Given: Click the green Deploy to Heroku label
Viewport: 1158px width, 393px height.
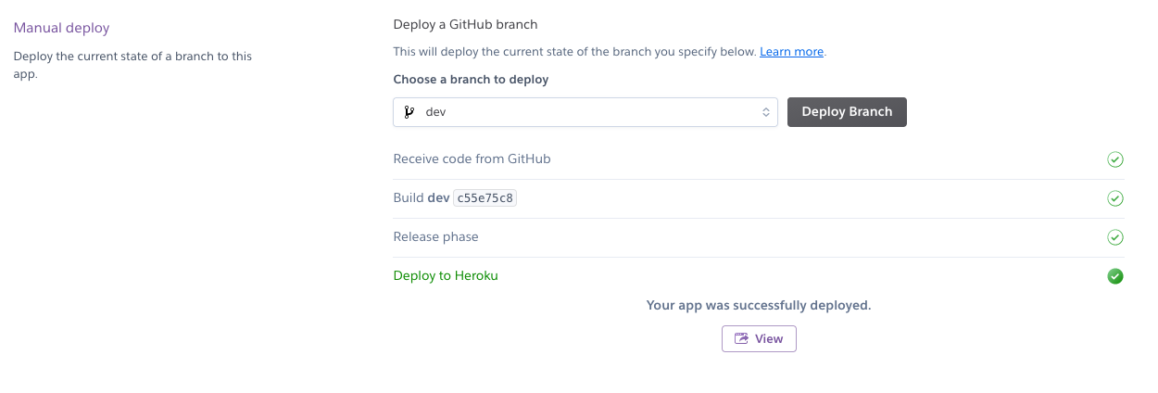Looking at the screenshot, I should 446,276.
